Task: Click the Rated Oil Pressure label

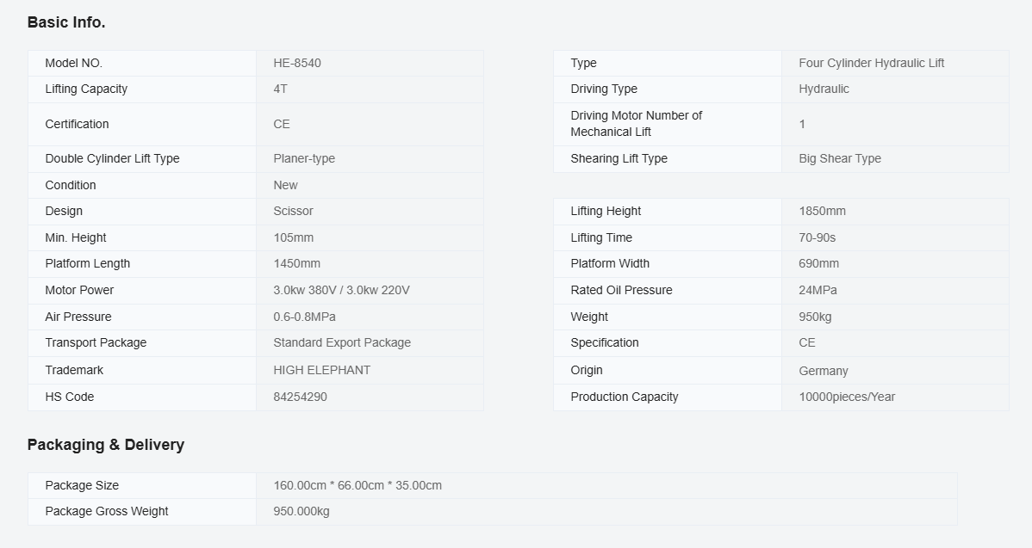Action: [x=621, y=290]
